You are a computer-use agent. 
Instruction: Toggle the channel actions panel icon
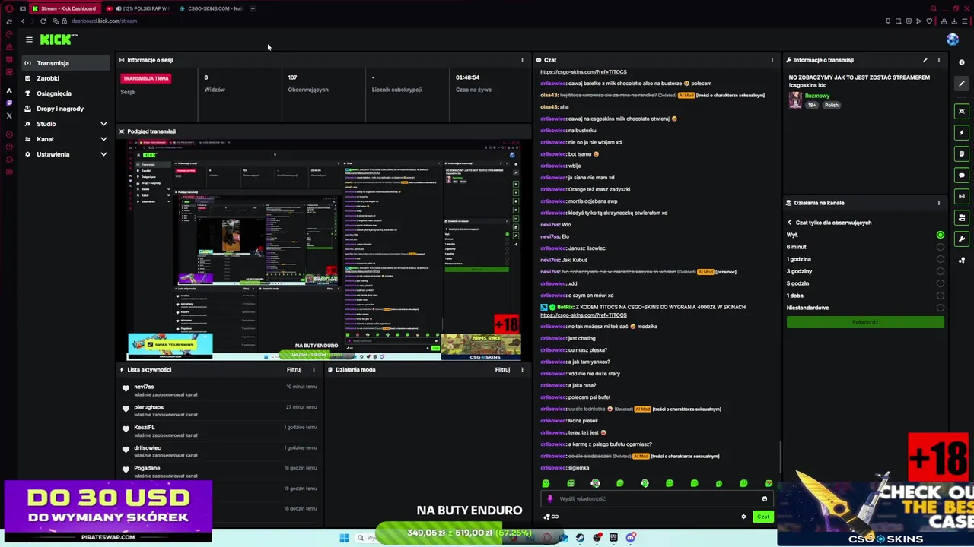pyautogui.click(x=962, y=218)
